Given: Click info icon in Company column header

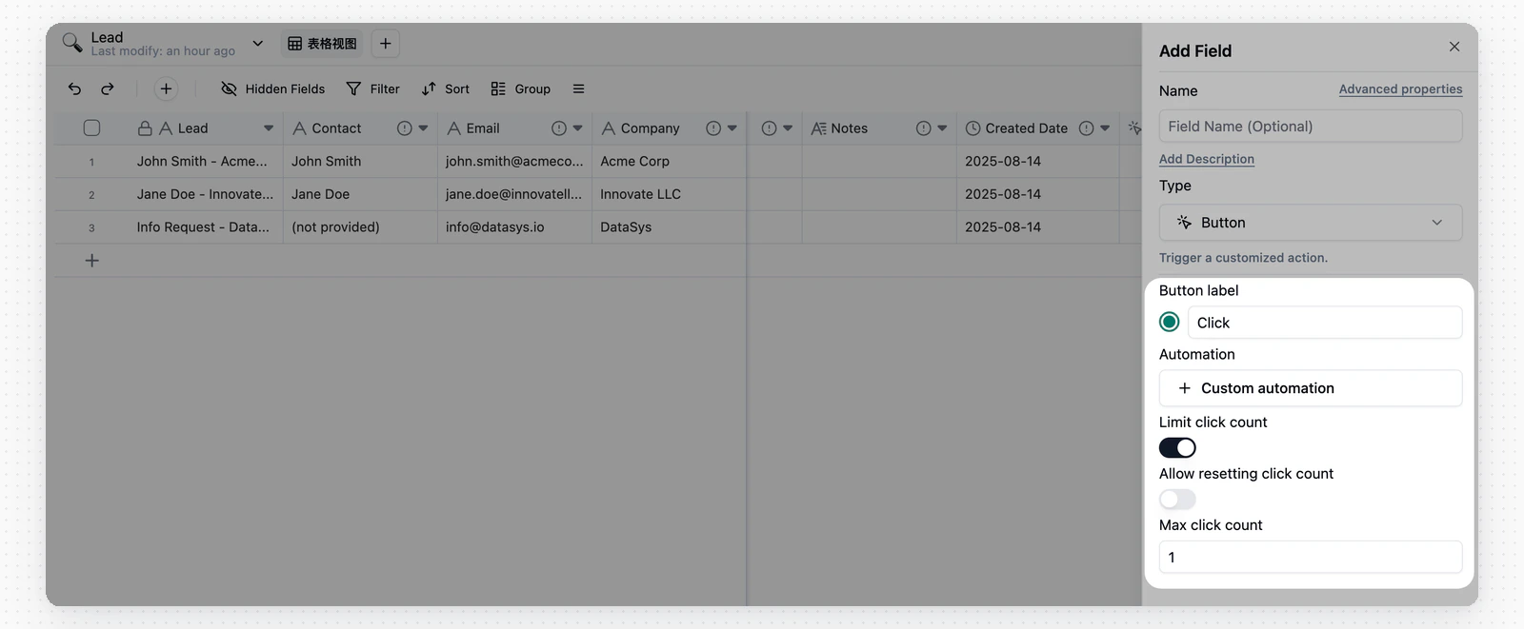Looking at the screenshot, I should click(713, 128).
